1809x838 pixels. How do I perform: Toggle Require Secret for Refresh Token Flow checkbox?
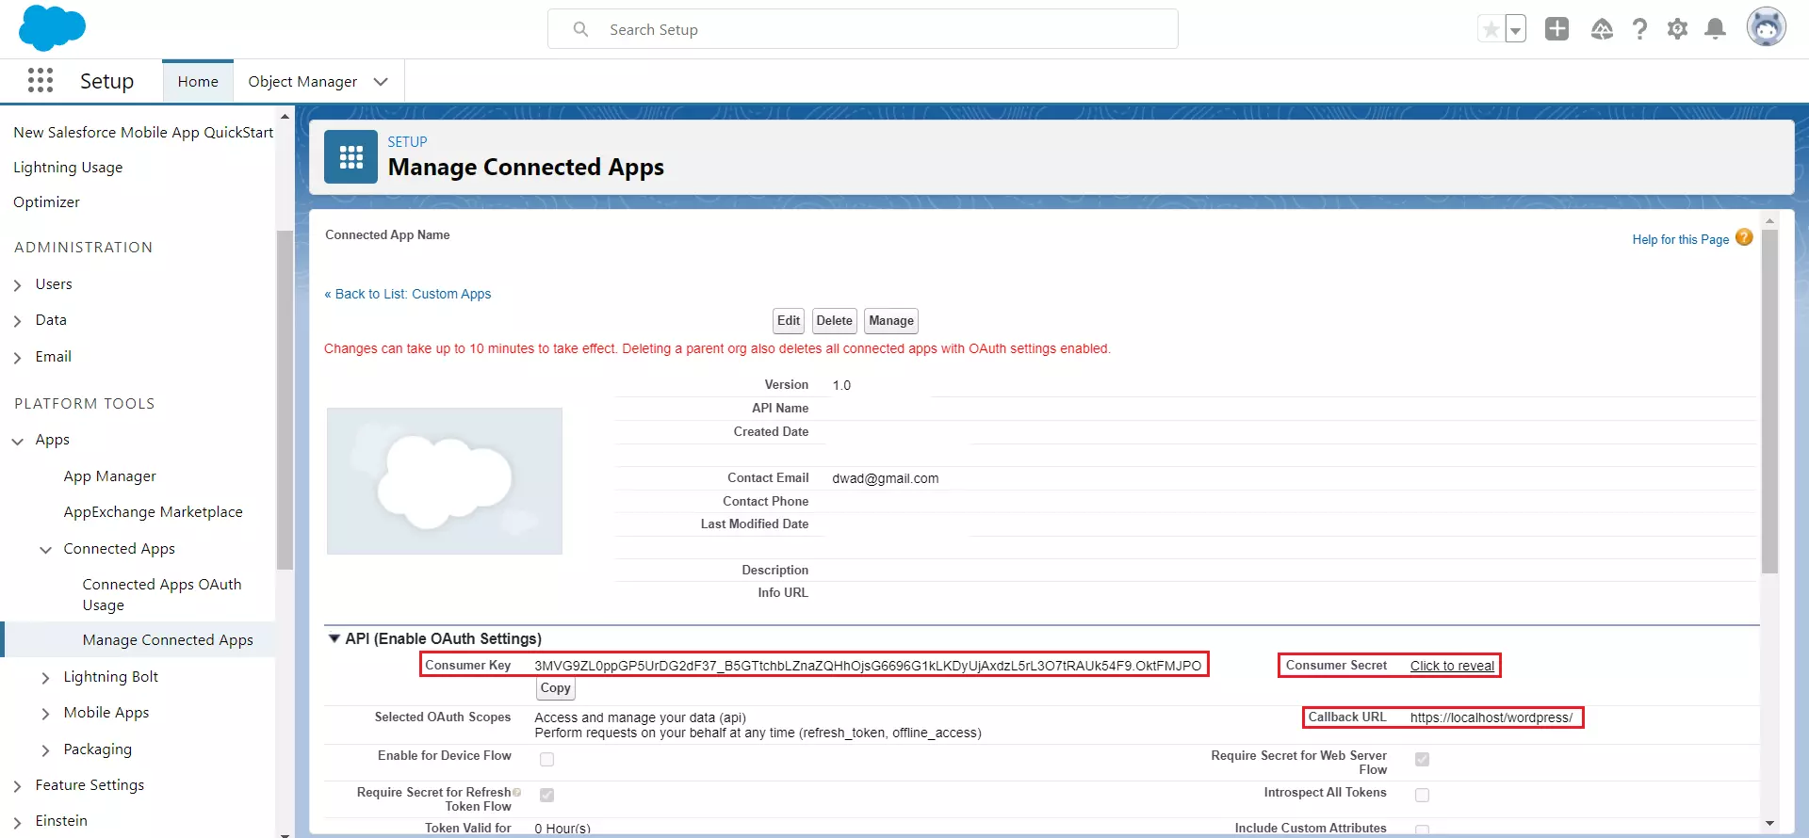click(546, 796)
